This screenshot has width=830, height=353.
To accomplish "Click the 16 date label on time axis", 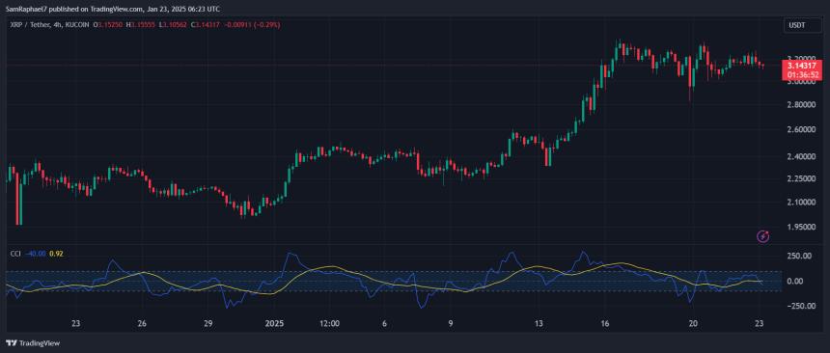I will (605, 323).
